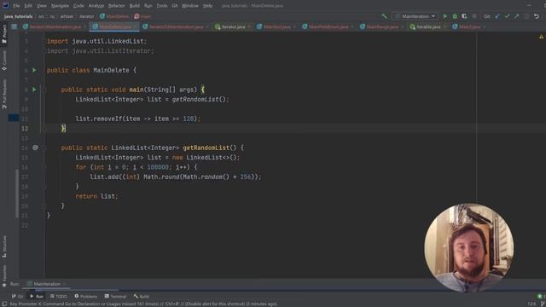The image size is (546, 307).
Task: Run the Maintenance configuration with the green play icon
Action: [x=445, y=16]
